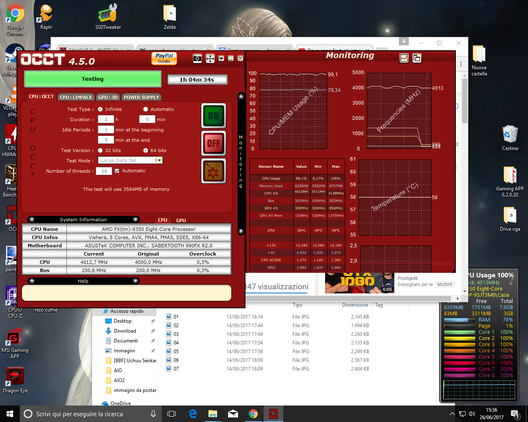Open OCCT settings gear button
Screen dimensions: 528x422
(214, 171)
